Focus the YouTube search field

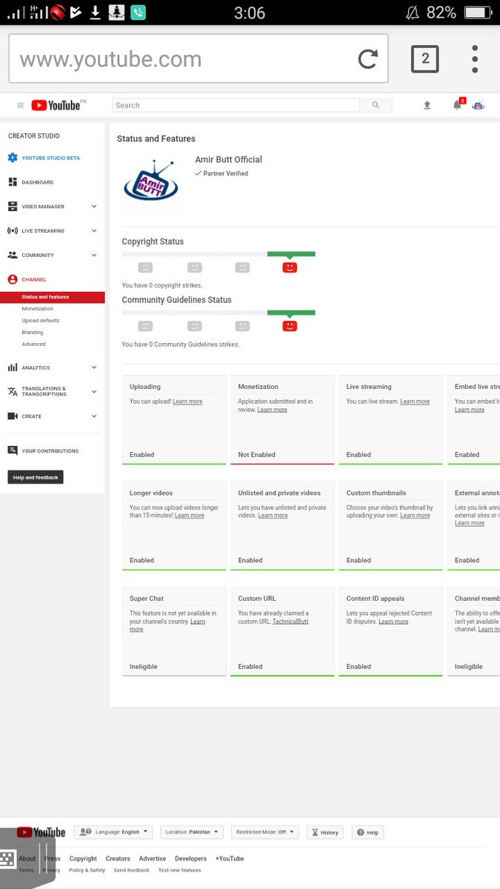click(236, 105)
